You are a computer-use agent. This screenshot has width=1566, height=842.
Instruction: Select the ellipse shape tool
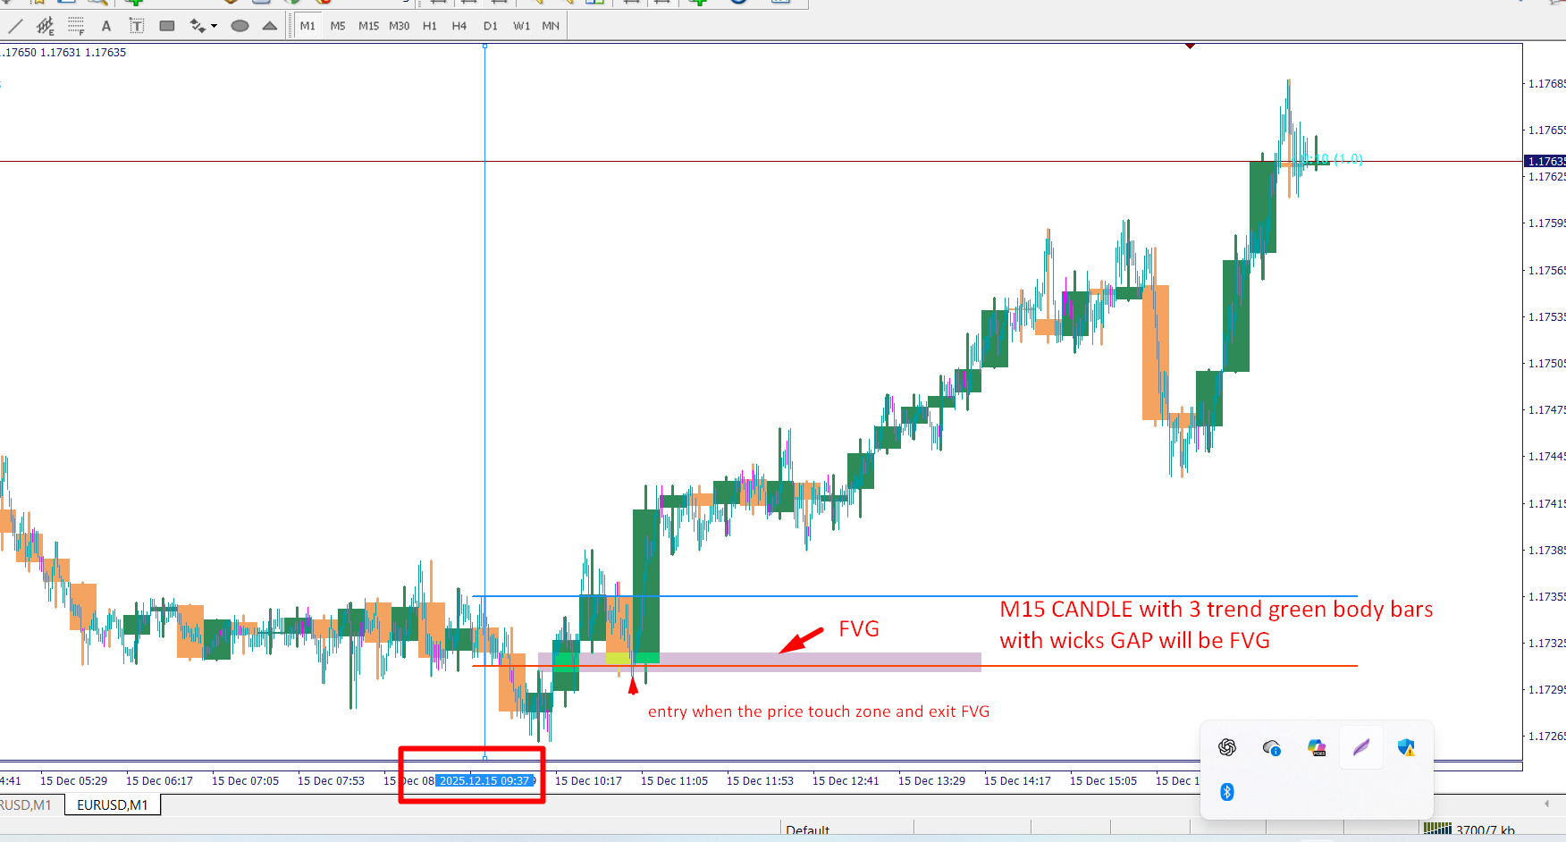[x=240, y=26]
